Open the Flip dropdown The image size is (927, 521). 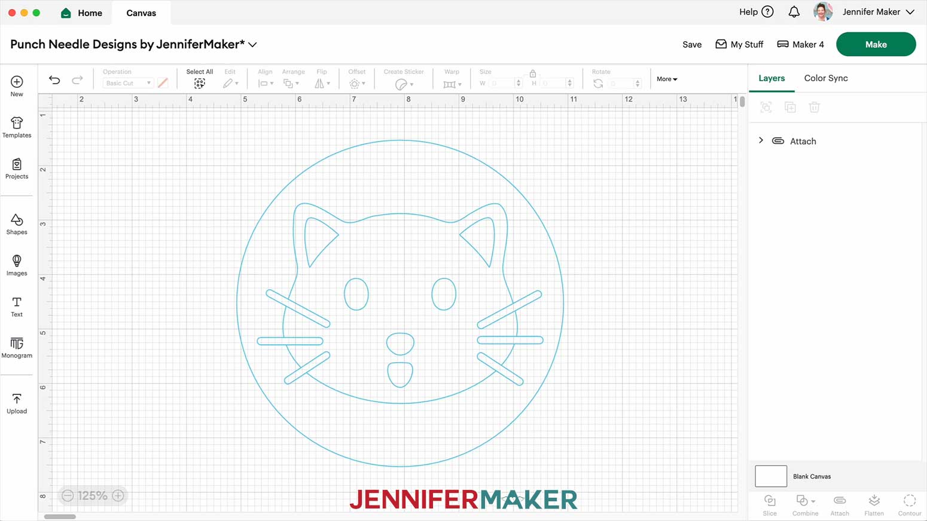[x=322, y=84]
